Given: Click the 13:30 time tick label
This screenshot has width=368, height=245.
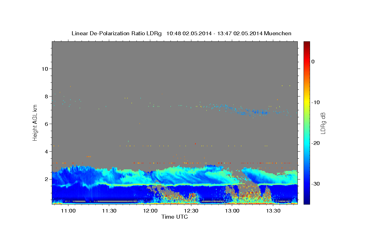Looking at the screenshot, I should point(273,211).
